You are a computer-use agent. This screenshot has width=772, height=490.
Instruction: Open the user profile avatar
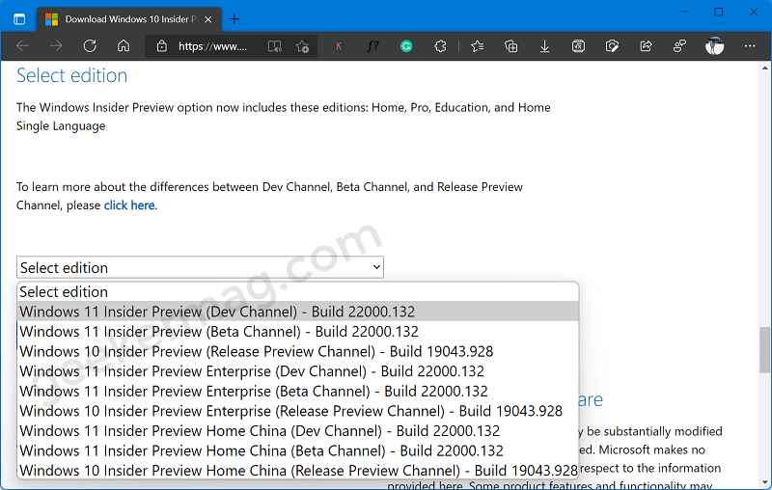click(x=714, y=46)
